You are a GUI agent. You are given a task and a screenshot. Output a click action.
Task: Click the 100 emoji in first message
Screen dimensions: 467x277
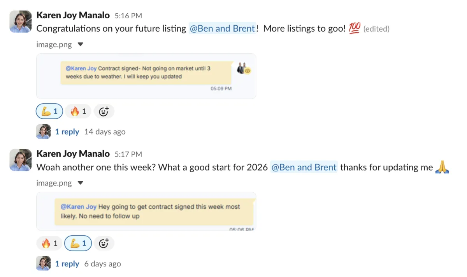(355, 28)
